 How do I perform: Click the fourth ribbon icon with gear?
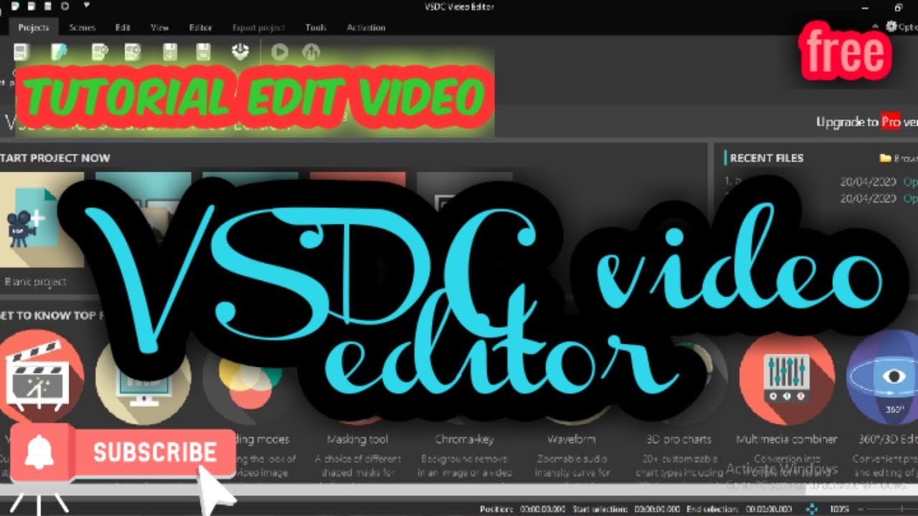pyautogui.click(x=133, y=52)
